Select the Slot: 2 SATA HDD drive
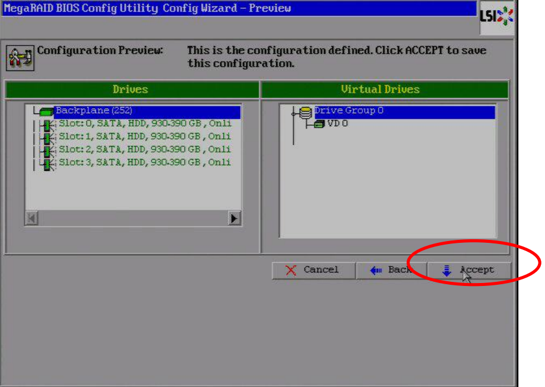The image size is (545, 387). click(x=145, y=149)
